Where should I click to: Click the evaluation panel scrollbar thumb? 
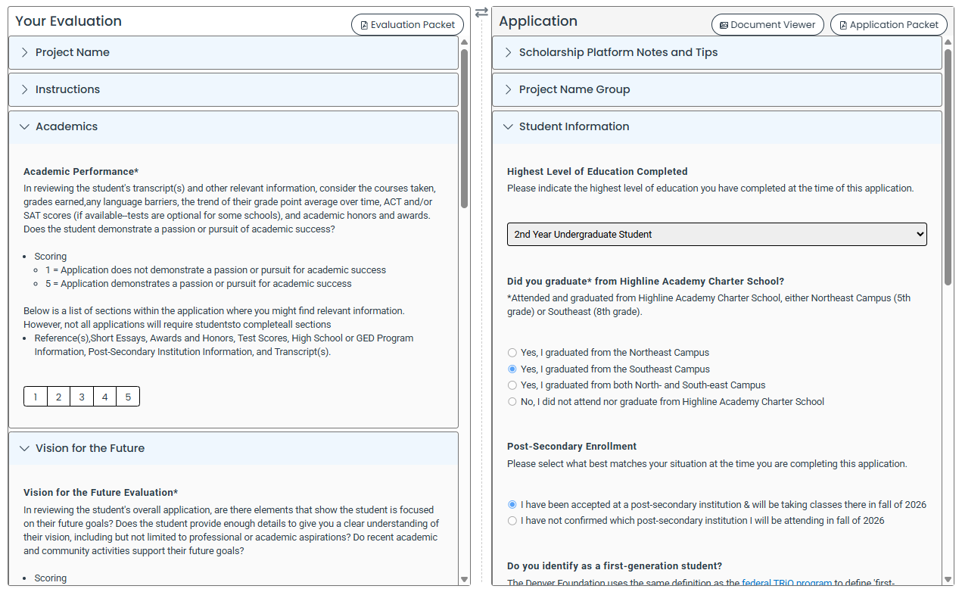tap(464, 129)
